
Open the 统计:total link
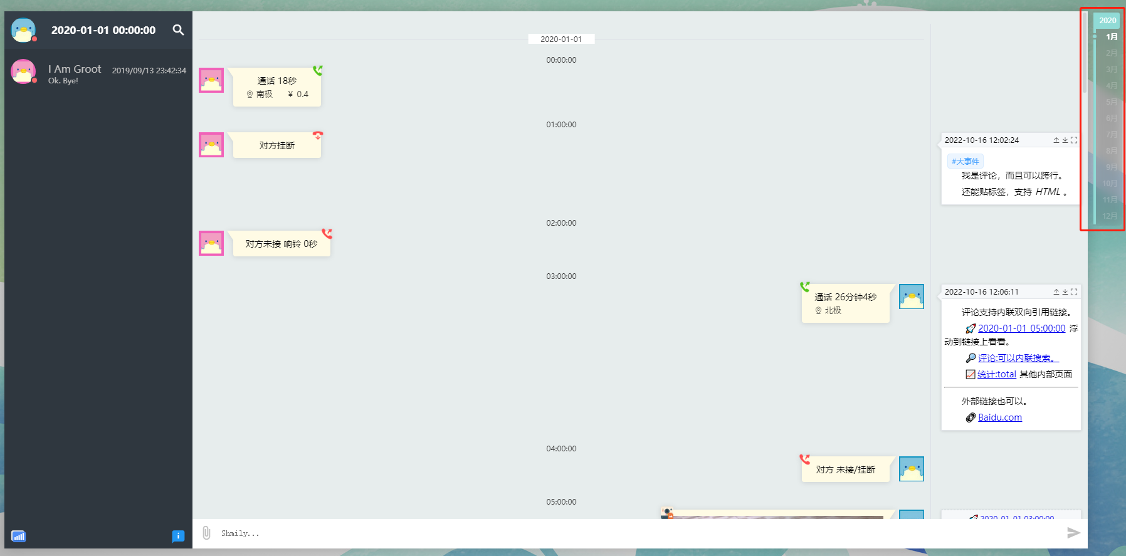pyautogui.click(x=996, y=374)
